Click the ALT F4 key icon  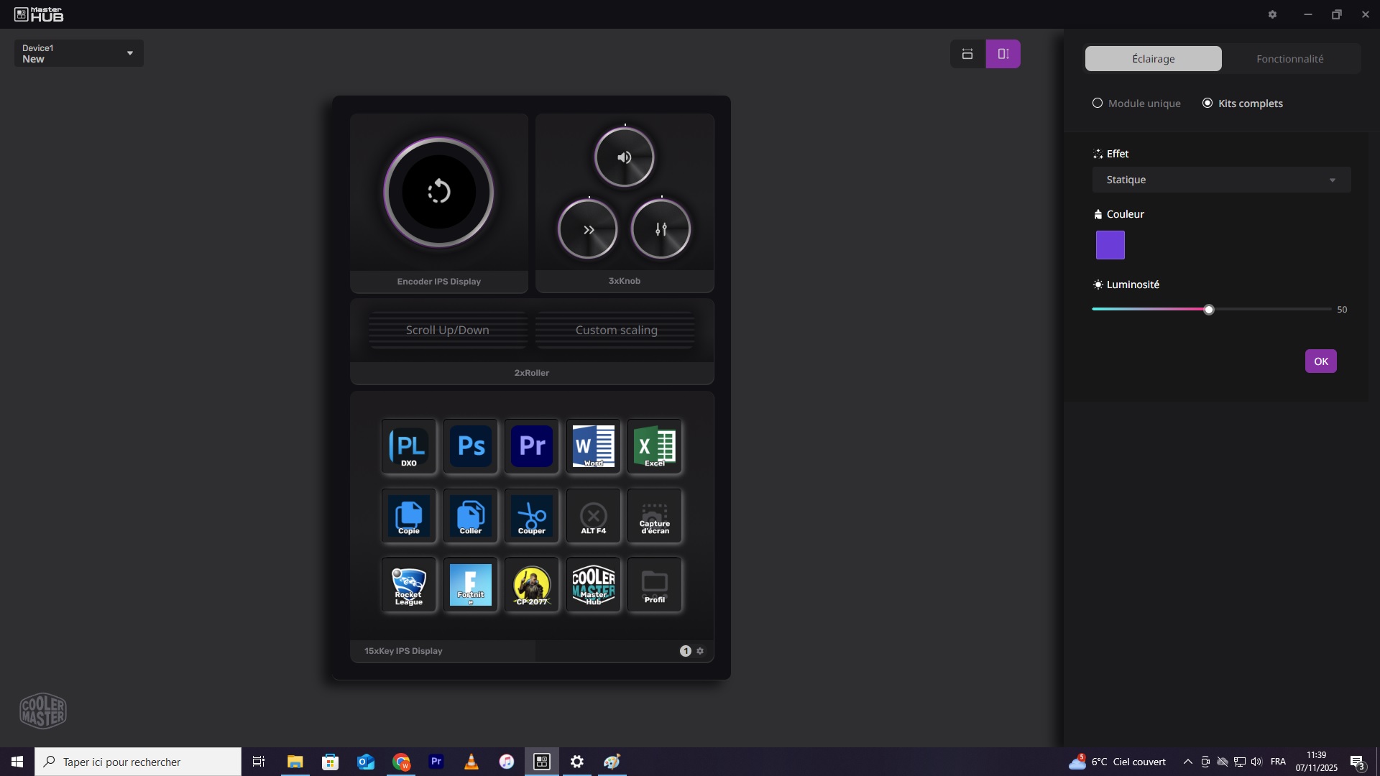pyautogui.click(x=593, y=516)
